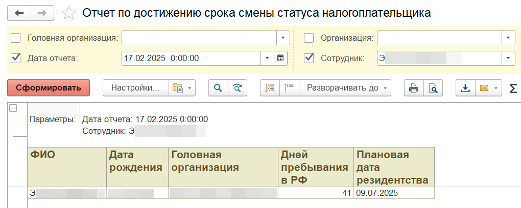Collapse all groups in the report

click(289, 88)
